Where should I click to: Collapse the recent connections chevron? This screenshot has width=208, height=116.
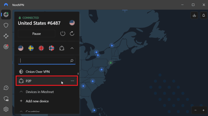pos(72,48)
